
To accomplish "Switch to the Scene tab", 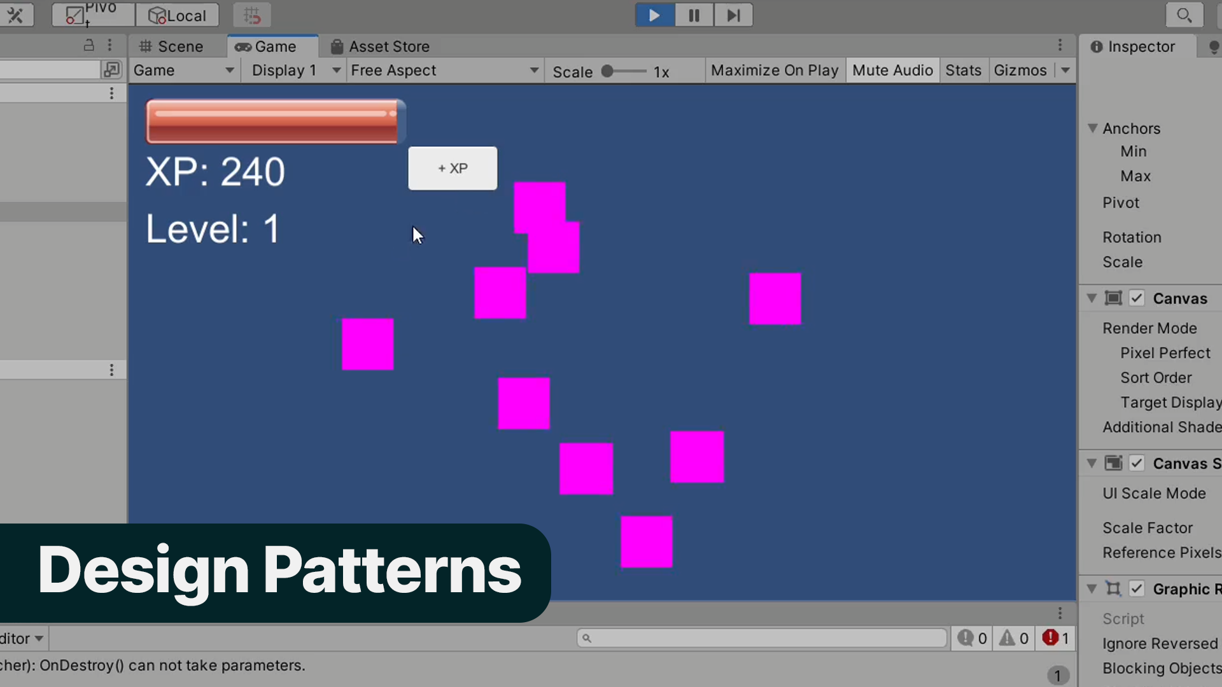I will 171,46.
